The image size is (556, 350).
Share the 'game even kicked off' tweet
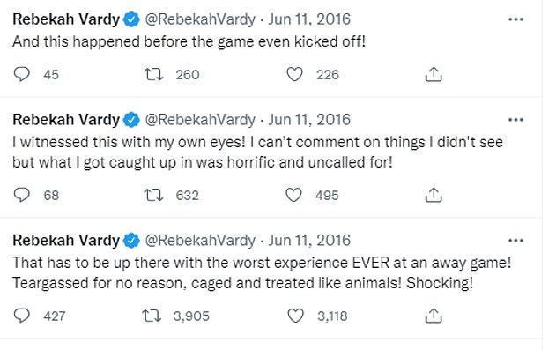click(x=434, y=74)
